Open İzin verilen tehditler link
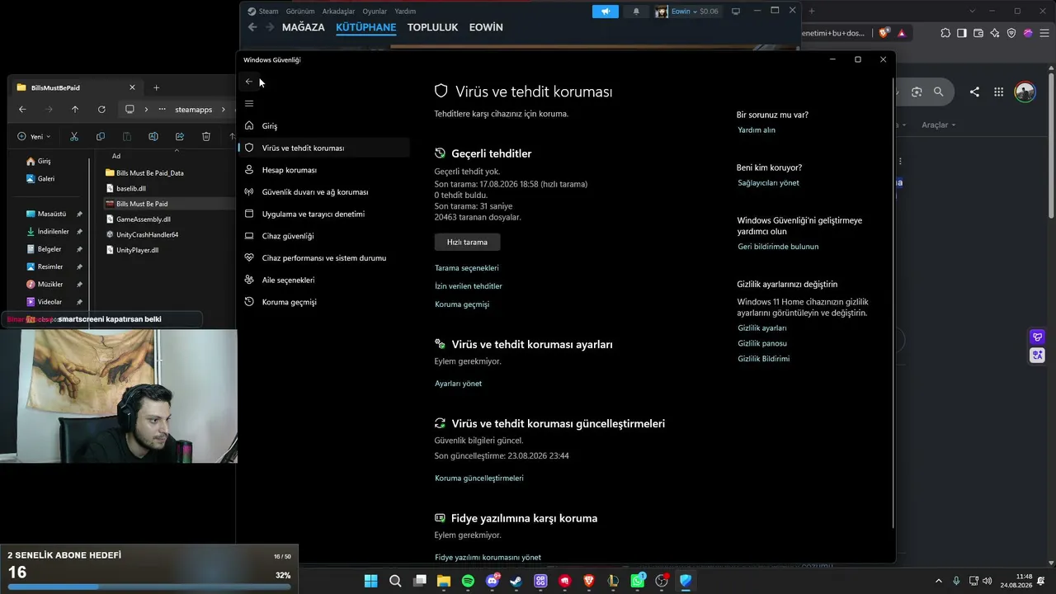Screen dimensions: 1056x594 (469, 286)
